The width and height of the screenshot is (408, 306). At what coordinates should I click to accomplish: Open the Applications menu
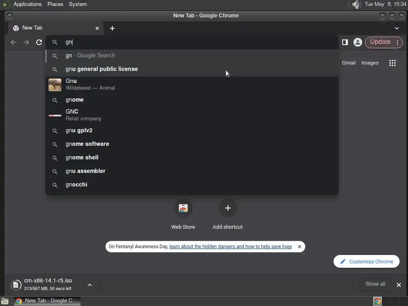tap(27, 4)
